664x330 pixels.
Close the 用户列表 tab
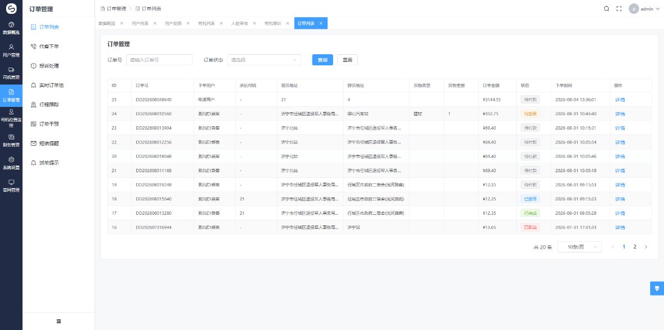click(154, 23)
